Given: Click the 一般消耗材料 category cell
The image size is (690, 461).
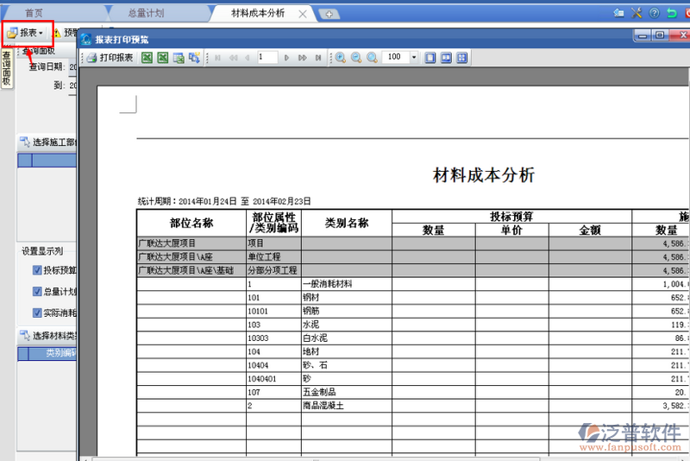Looking at the screenshot, I should [x=347, y=284].
